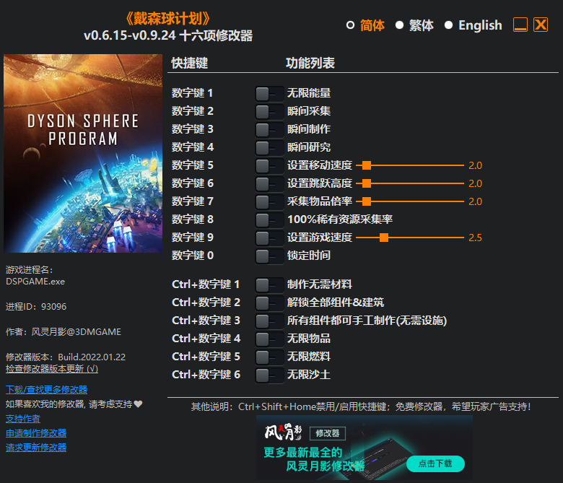The image size is (563, 483).
Task: Click the 风灵月影 logo in the banner
Action: tap(283, 432)
